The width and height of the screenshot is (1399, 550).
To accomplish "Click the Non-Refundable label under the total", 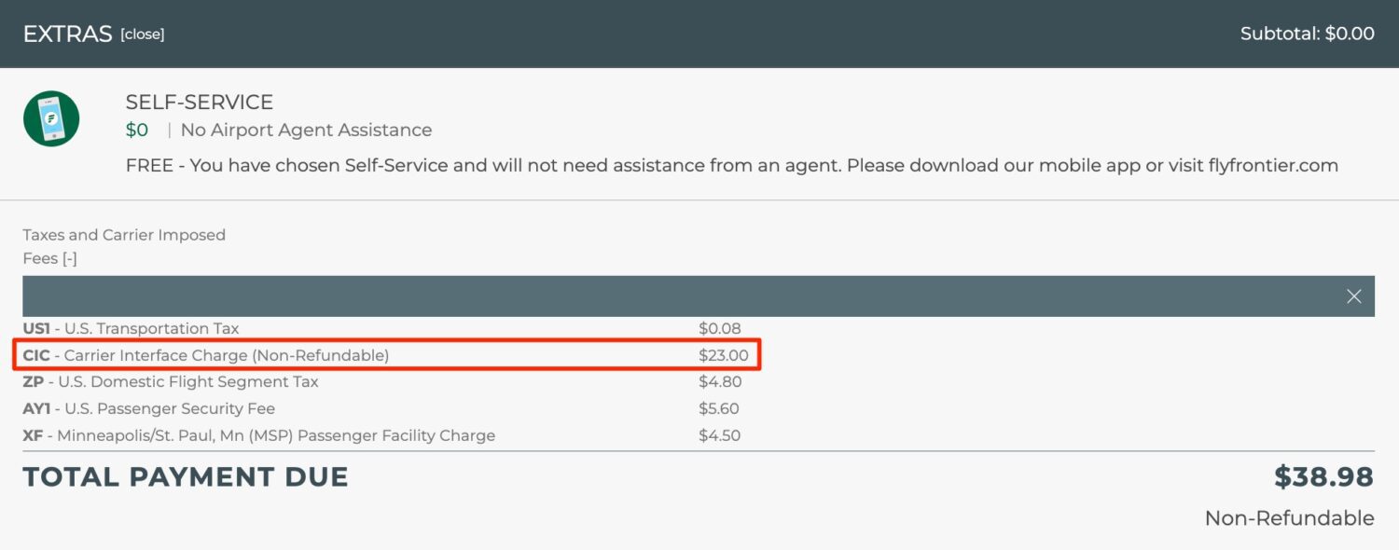I will [x=1288, y=517].
